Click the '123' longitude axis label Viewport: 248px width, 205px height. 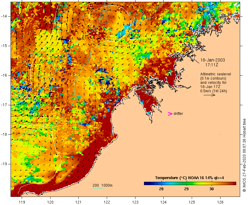pos(135,202)
